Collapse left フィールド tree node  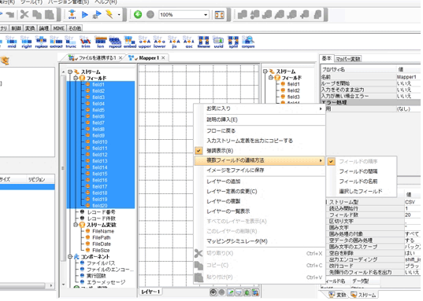click(76, 78)
